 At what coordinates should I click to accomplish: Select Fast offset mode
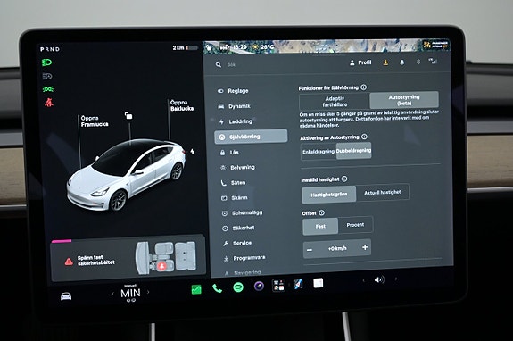pyautogui.click(x=320, y=227)
